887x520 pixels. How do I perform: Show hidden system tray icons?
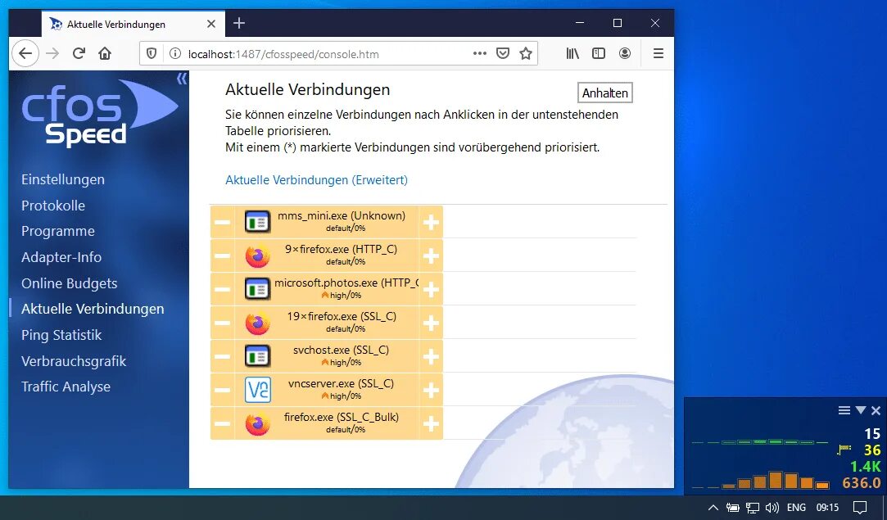pos(713,508)
